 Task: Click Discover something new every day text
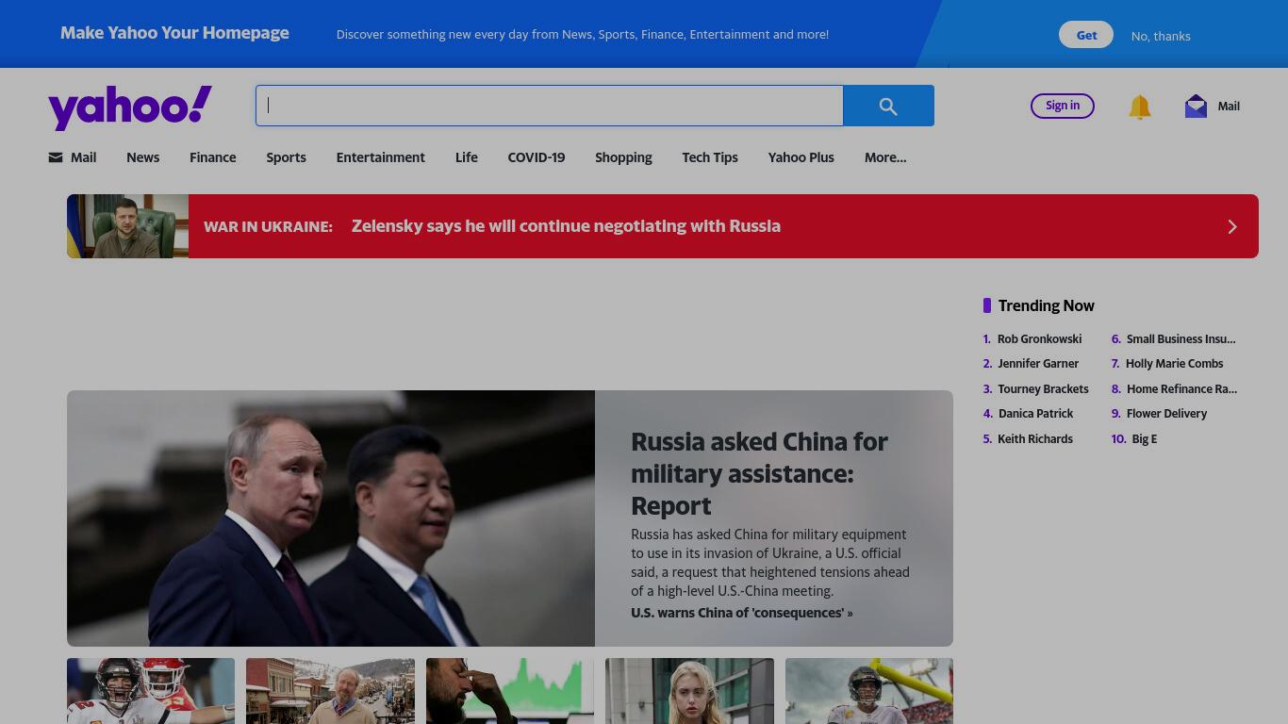[x=583, y=34]
